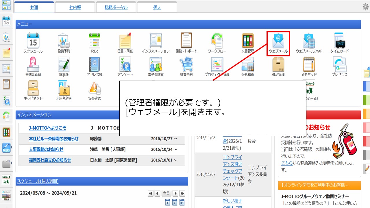This screenshot has width=370, height=208.
Task: Select the blue color tab on the right edge
Action: tap(367, 86)
